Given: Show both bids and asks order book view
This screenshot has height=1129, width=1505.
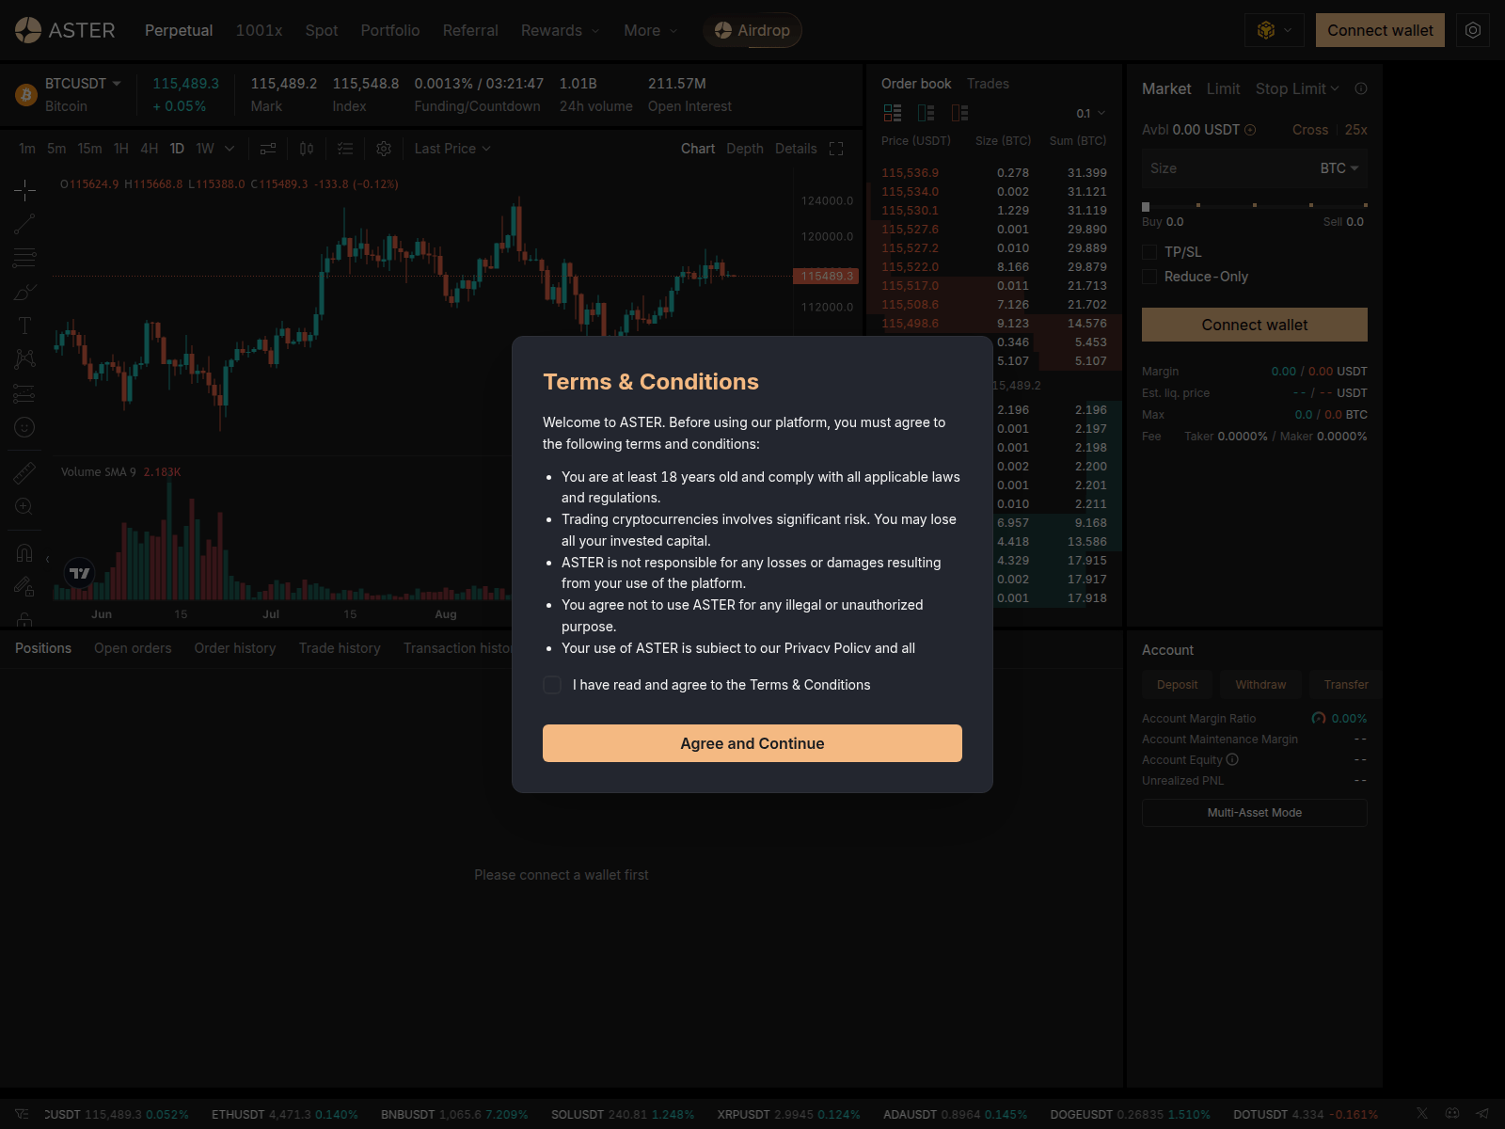Looking at the screenshot, I should coord(893,113).
